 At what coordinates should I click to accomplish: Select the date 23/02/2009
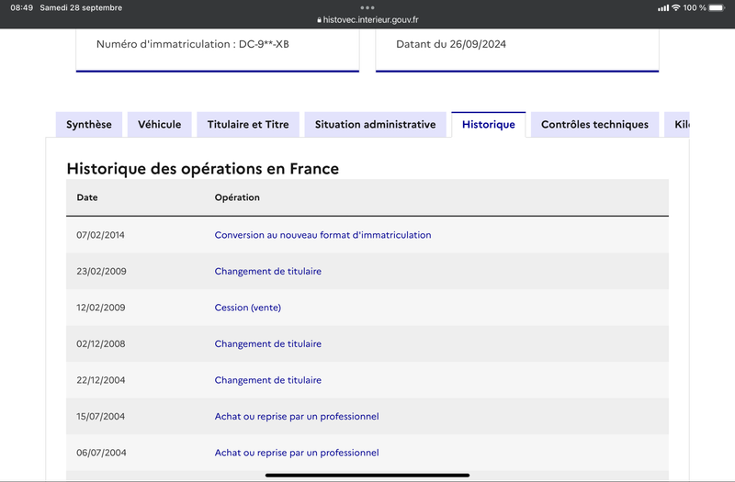tap(101, 271)
